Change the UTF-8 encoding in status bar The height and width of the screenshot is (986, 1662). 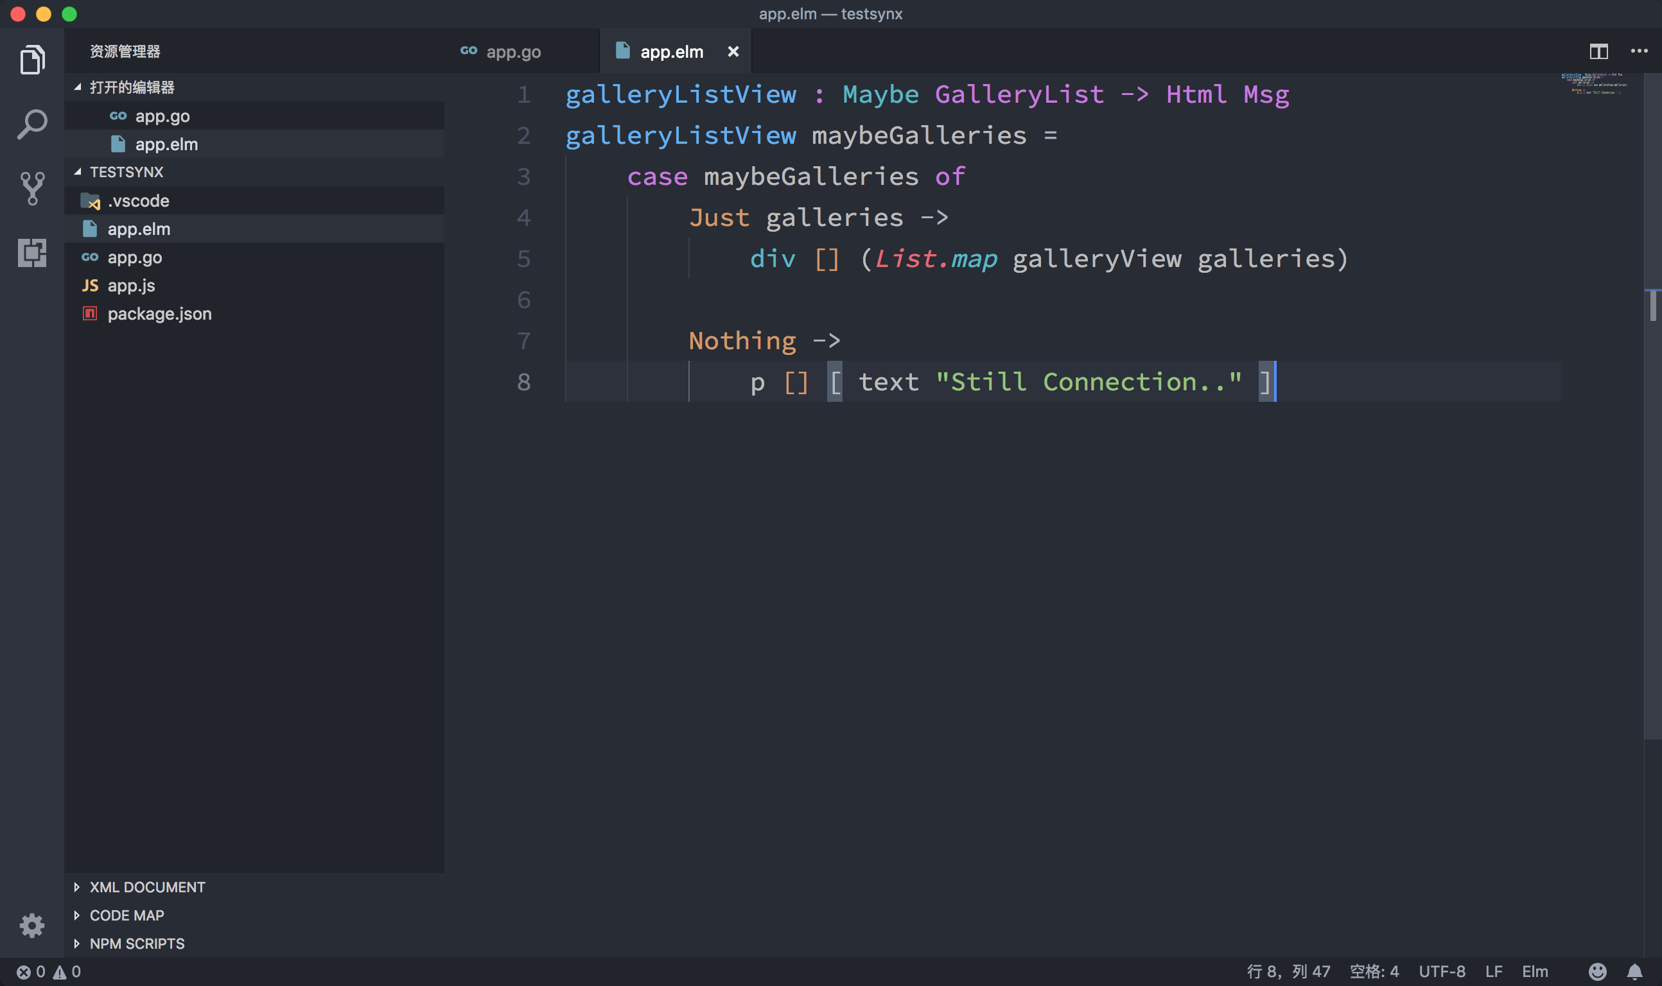click(x=1444, y=971)
